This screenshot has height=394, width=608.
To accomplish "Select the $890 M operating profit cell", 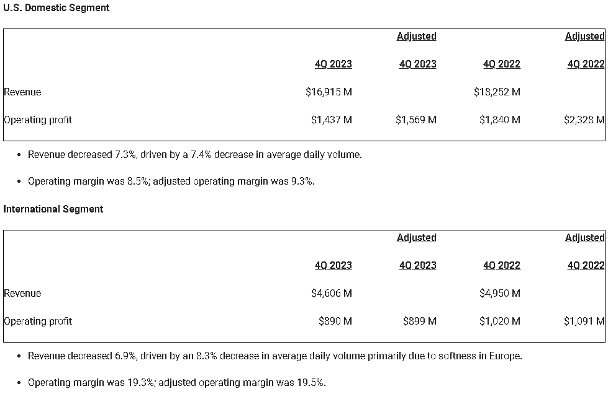I will pos(335,322).
